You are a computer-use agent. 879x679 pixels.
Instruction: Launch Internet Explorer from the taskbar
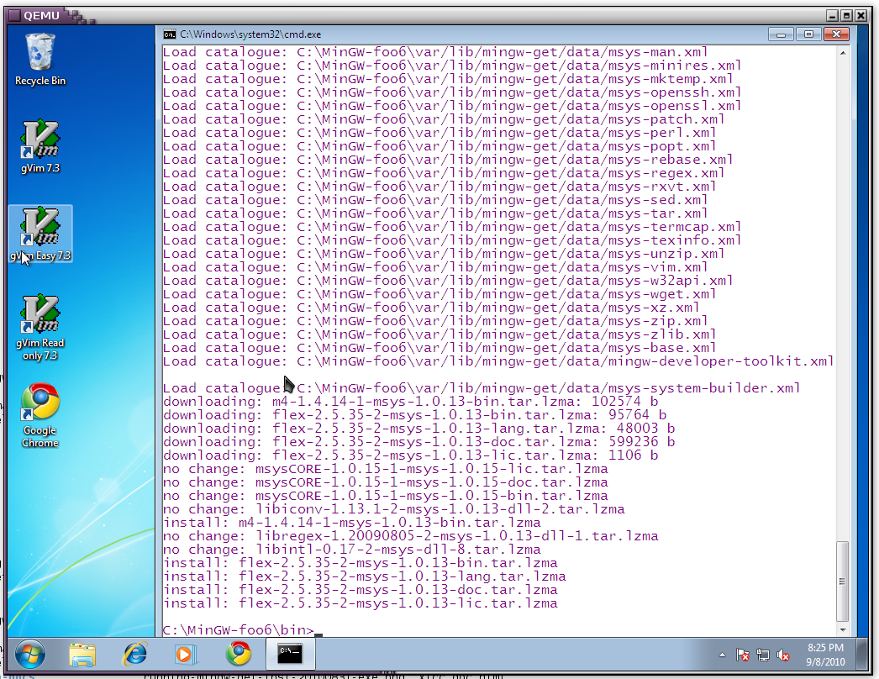click(x=134, y=654)
